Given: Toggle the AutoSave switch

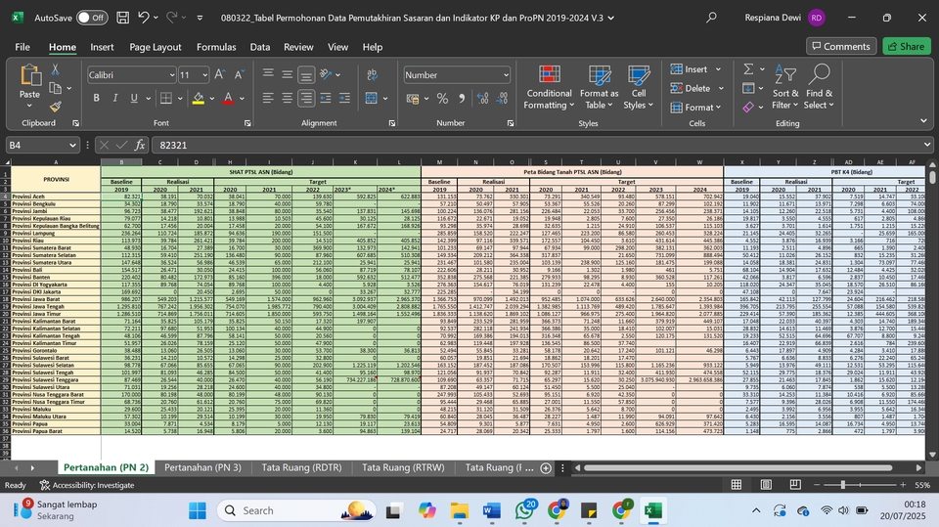Looking at the screenshot, I should pyautogui.click(x=92, y=18).
